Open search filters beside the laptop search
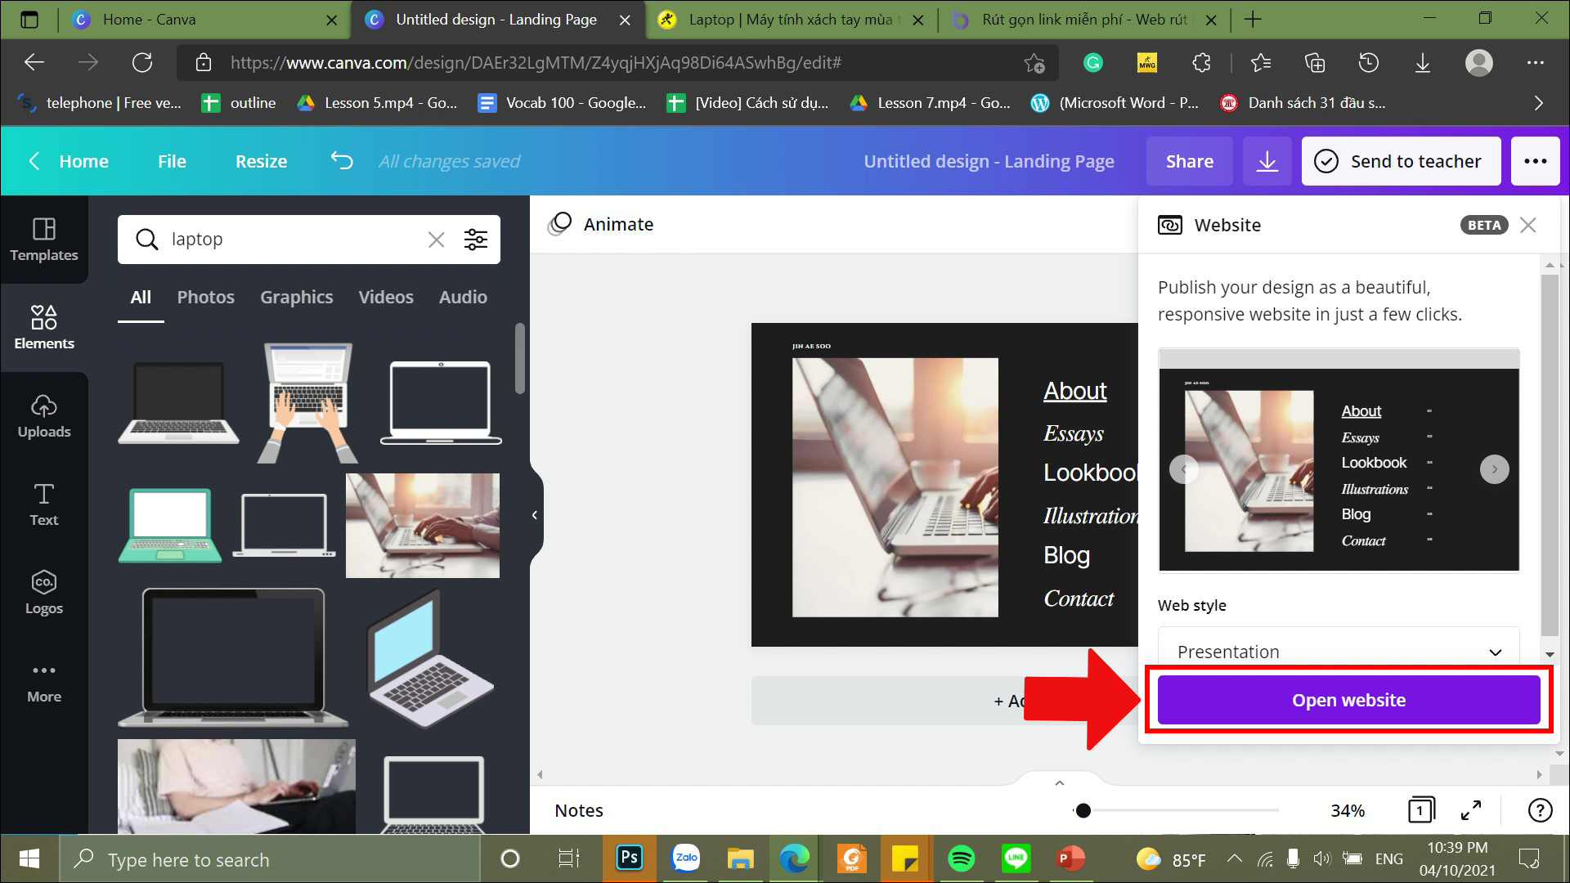The image size is (1570, 883). [477, 239]
